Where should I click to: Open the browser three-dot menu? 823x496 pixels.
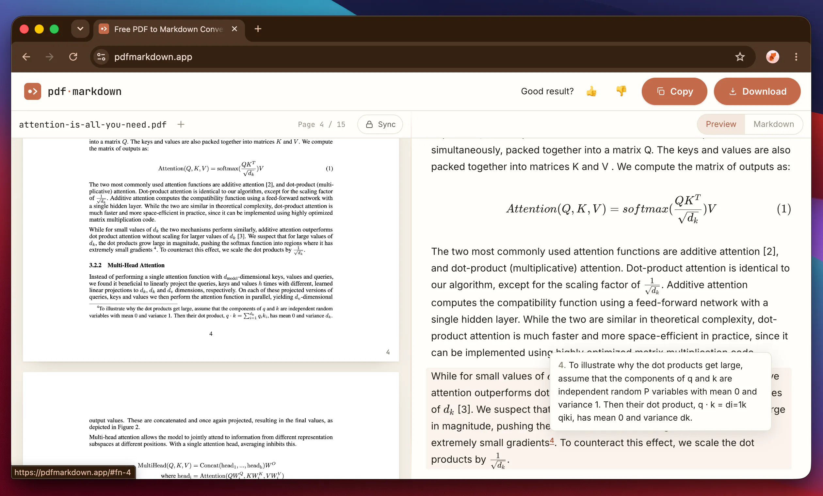(x=796, y=57)
